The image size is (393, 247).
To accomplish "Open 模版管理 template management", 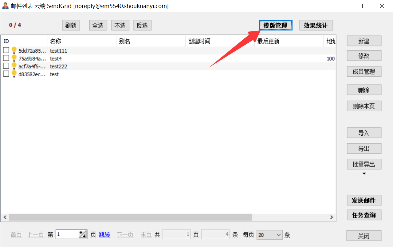I will [x=275, y=26].
